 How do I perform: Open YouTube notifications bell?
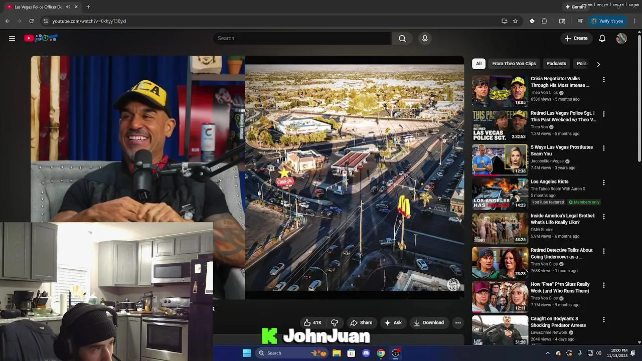pos(602,38)
